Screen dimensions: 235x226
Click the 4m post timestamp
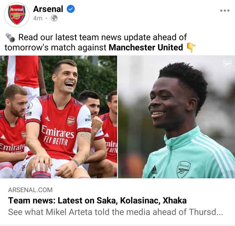38,18
